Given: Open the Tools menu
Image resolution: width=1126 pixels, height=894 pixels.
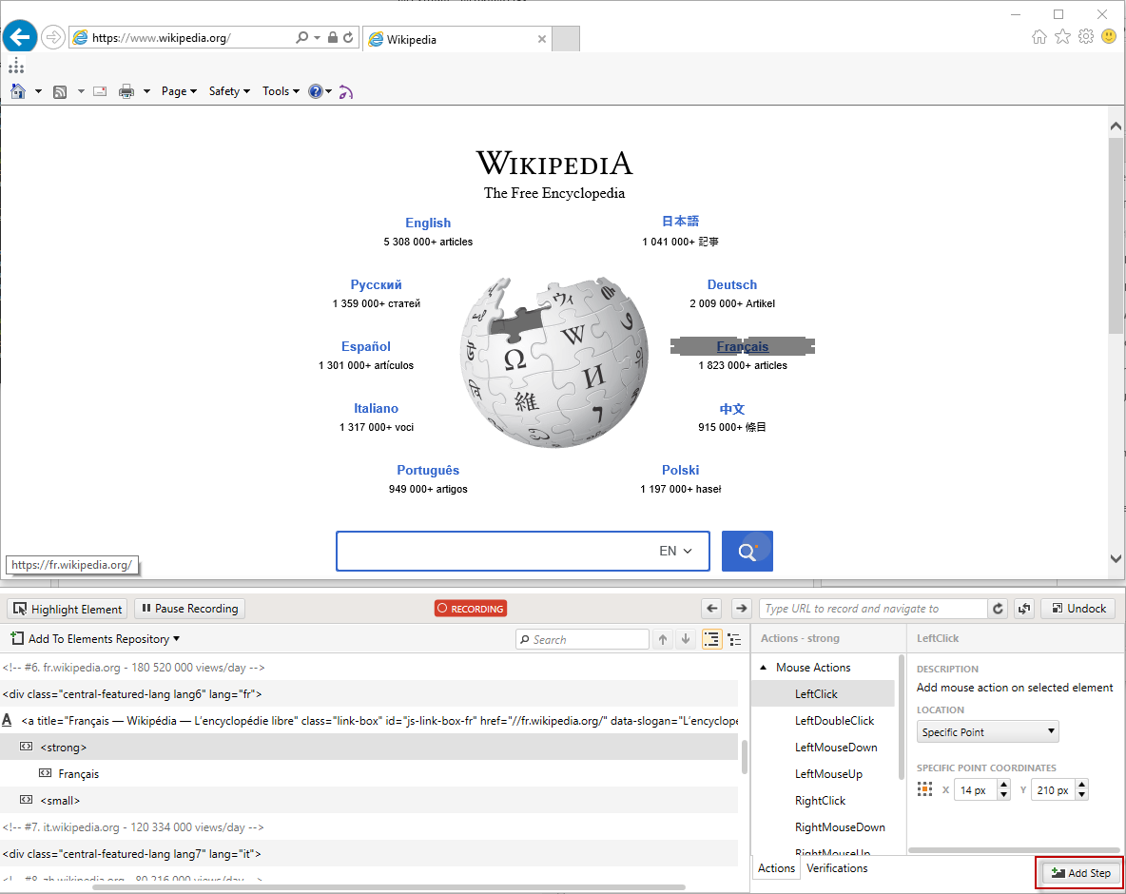Looking at the screenshot, I should [281, 91].
